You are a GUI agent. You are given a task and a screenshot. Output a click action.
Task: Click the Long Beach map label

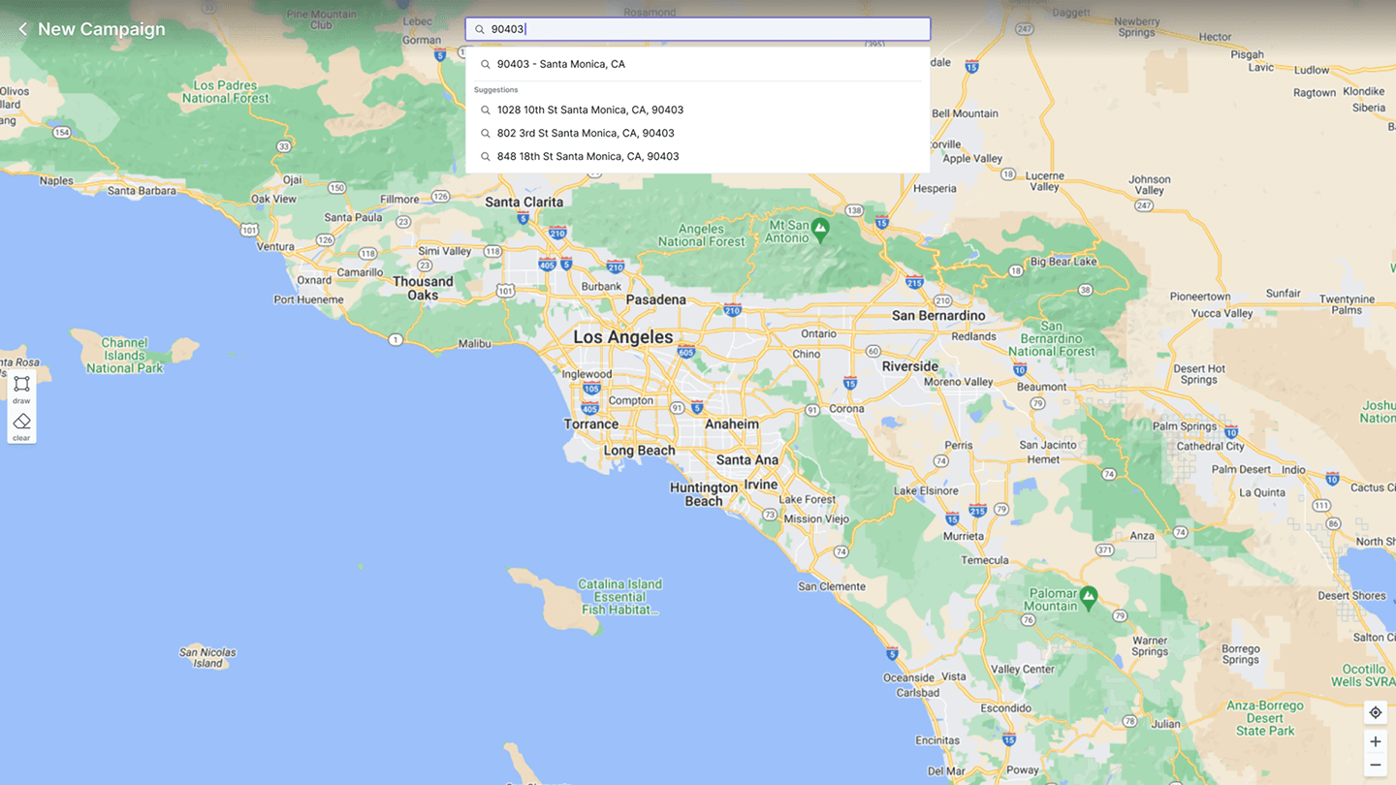coord(639,451)
